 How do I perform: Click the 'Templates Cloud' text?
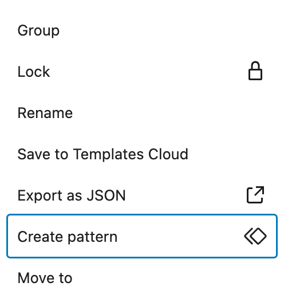click(x=131, y=154)
